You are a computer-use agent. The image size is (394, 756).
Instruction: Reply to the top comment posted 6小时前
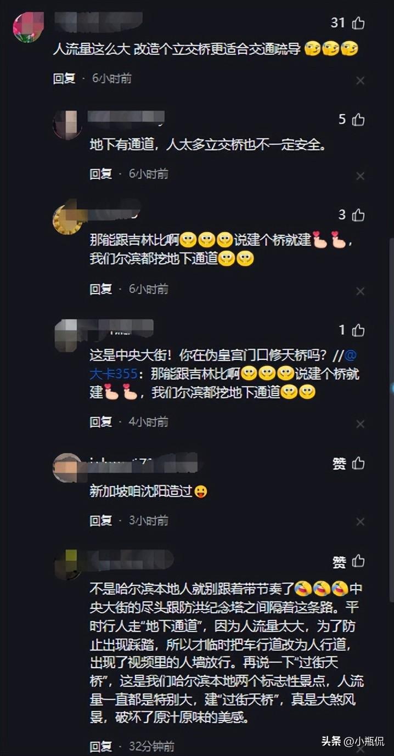pyautogui.click(x=64, y=78)
